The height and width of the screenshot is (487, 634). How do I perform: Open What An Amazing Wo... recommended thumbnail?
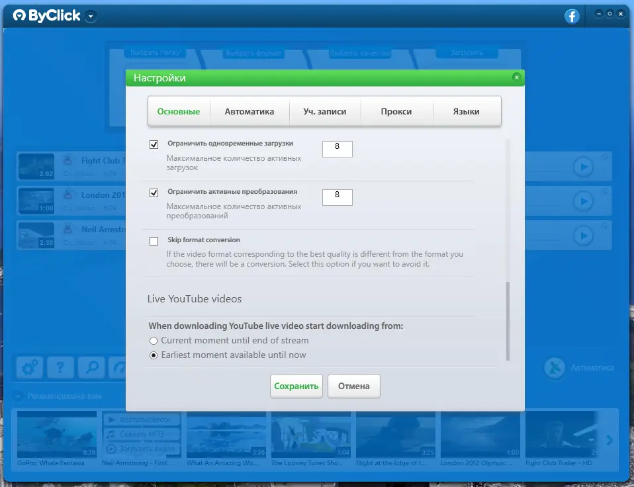(226, 435)
